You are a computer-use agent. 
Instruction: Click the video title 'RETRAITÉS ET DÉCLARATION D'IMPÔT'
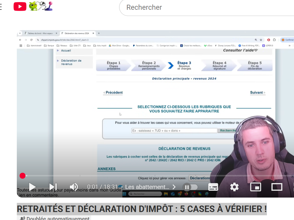[x=142, y=209]
